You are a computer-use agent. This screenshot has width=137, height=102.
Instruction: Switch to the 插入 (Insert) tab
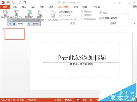coord(24,7)
